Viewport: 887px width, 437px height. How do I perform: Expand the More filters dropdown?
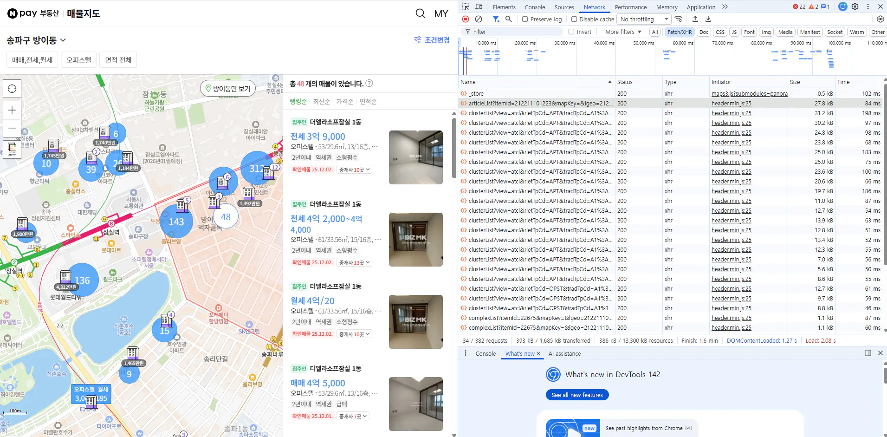(623, 32)
